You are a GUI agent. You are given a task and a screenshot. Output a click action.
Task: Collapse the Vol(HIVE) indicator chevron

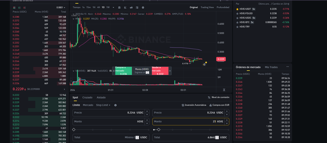click(x=74, y=71)
